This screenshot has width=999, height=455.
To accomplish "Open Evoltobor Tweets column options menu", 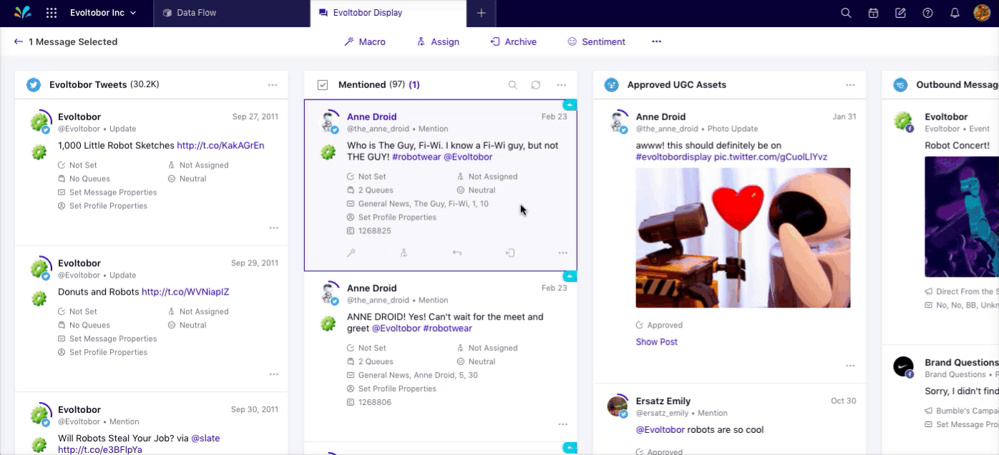I will tap(273, 85).
